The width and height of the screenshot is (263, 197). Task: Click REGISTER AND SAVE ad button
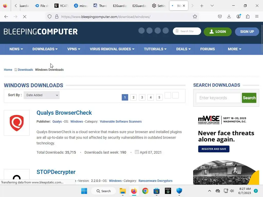214,149
